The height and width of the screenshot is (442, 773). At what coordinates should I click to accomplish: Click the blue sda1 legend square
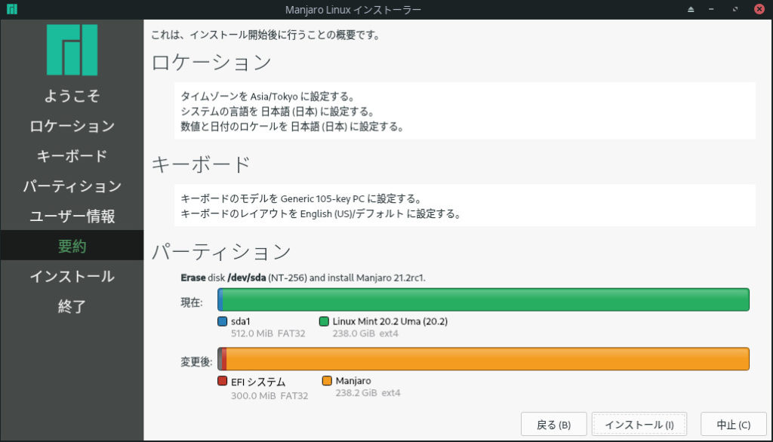point(222,321)
